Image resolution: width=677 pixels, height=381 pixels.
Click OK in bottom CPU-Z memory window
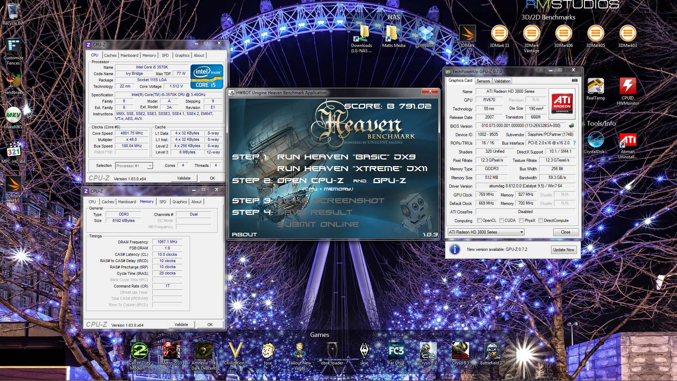tap(210, 325)
